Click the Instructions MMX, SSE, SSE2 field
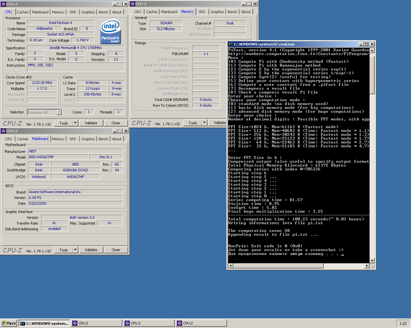 [x=76, y=67]
